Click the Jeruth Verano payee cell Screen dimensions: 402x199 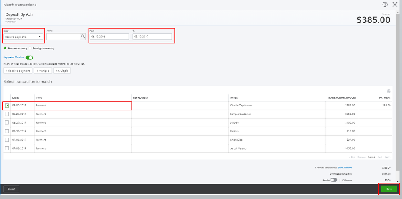238,148
